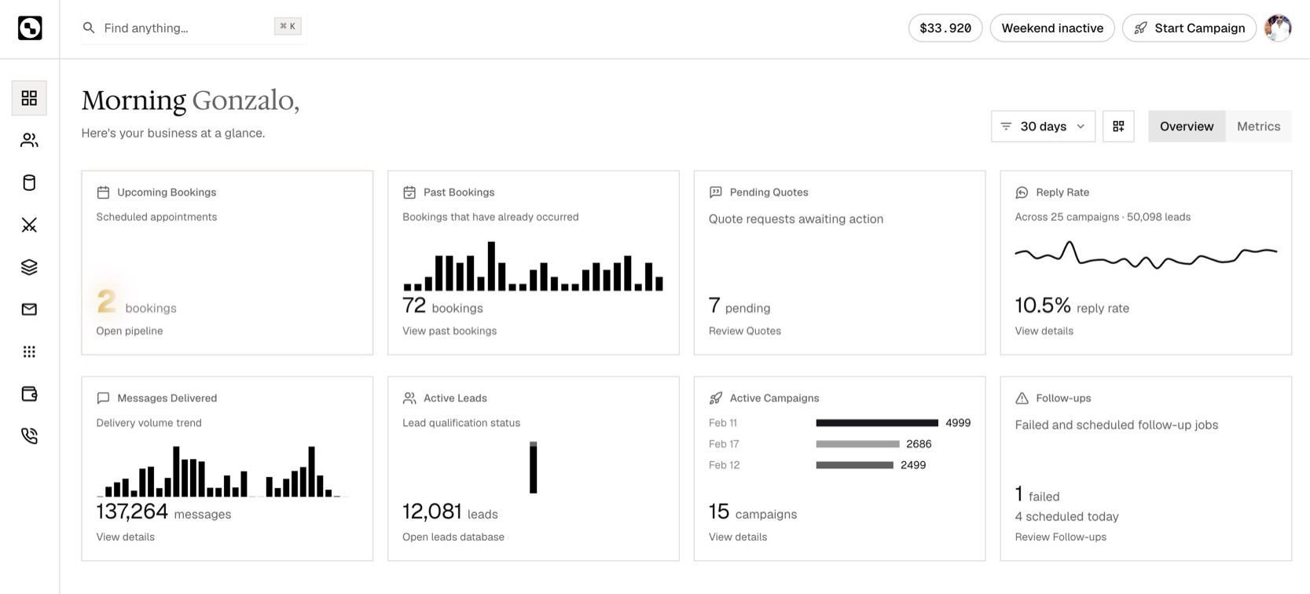Click the Pending Quotes chat icon

(716, 192)
